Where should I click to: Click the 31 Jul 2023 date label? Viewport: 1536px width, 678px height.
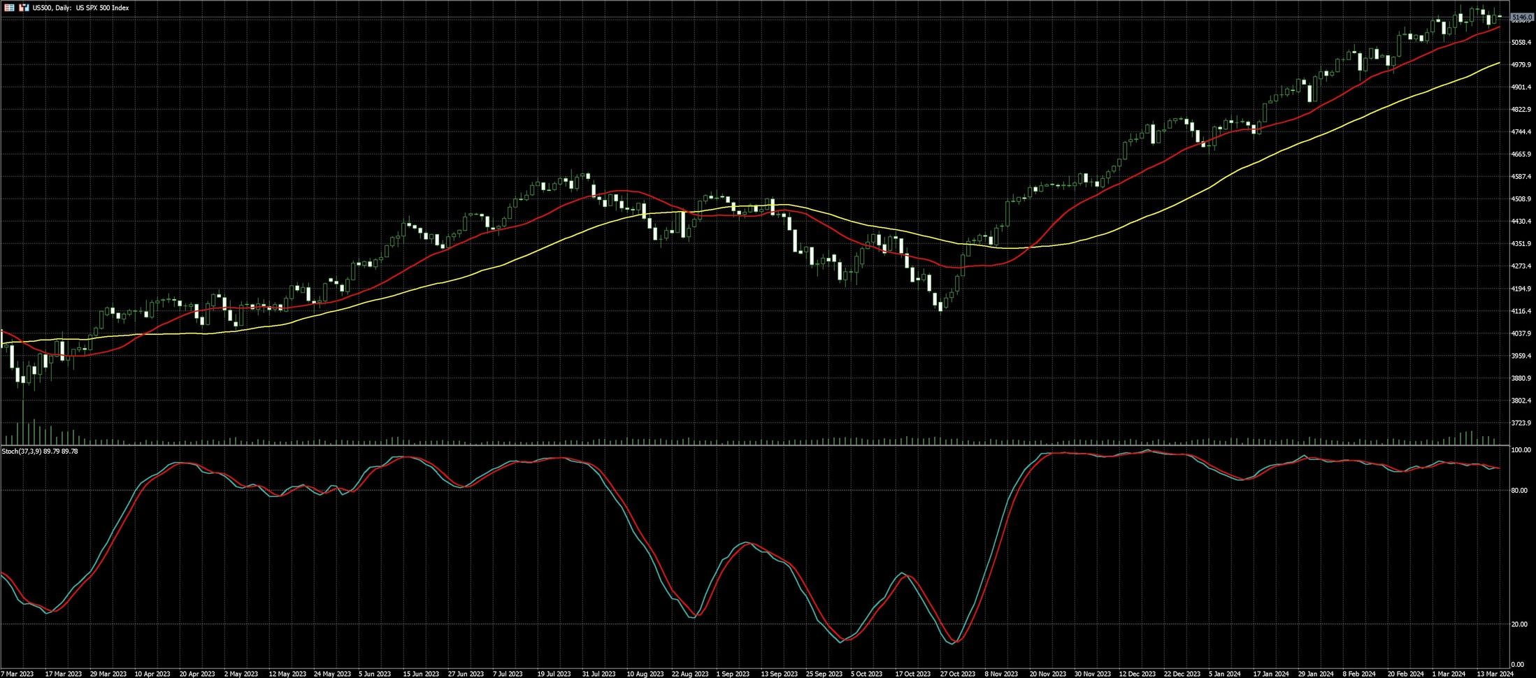pos(599,674)
